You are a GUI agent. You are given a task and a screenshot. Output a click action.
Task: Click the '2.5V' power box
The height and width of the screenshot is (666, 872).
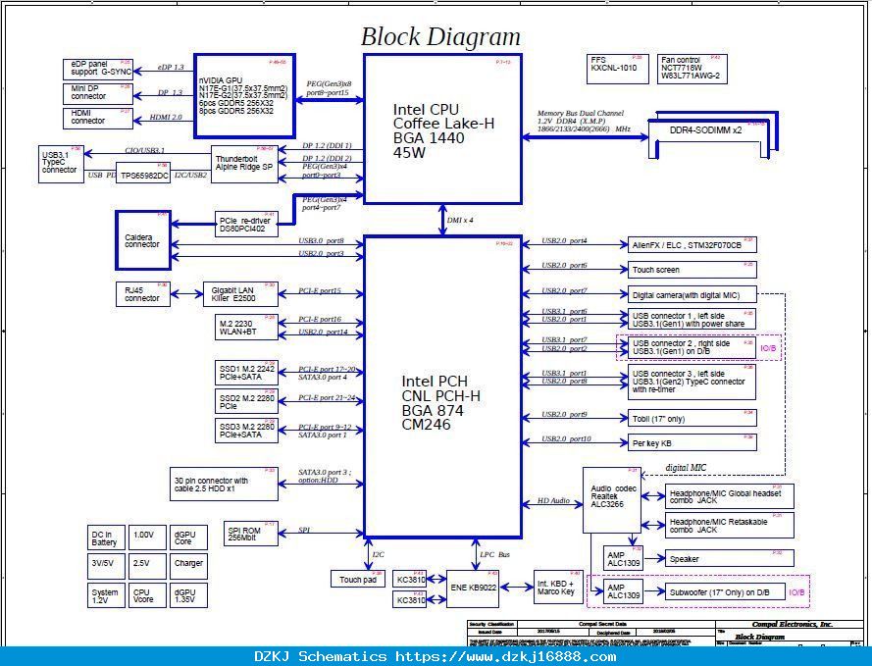[147, 566]
